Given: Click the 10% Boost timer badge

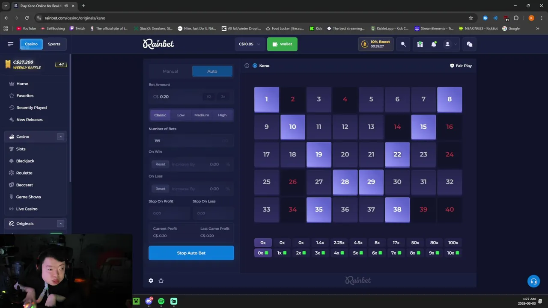Looking at the screenshot, I should [376, 44].
